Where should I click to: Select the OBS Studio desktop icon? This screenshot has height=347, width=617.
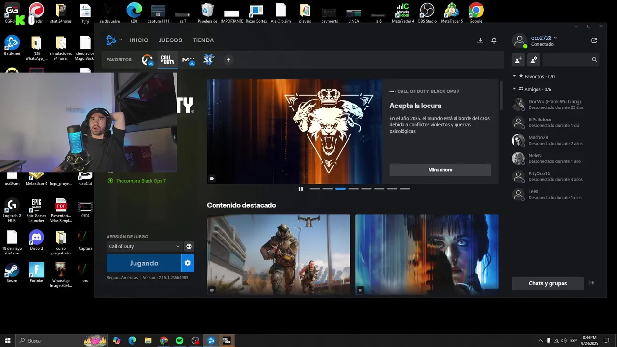point(427,13)
